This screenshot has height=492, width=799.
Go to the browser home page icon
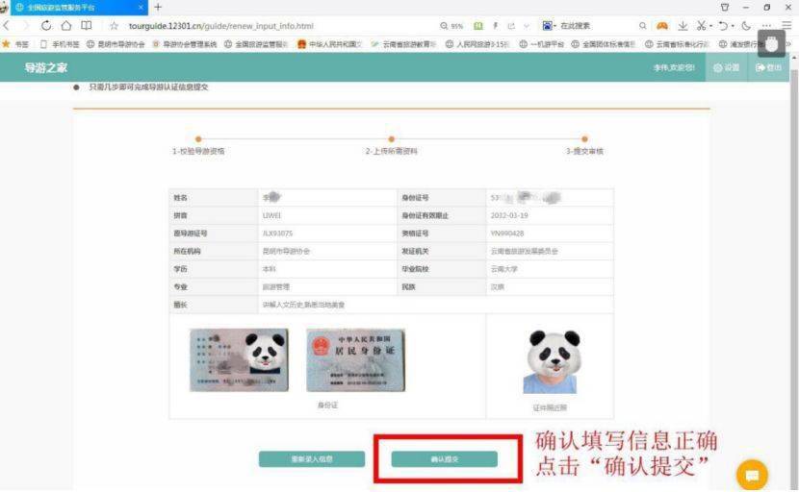(66, 25)
